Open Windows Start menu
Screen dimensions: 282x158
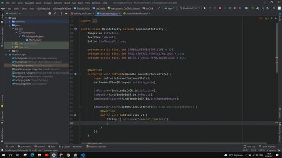point(4,155)
